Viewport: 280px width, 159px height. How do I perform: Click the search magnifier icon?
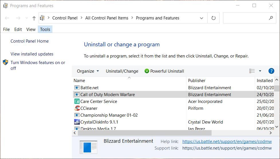click(x=271, y=18)
